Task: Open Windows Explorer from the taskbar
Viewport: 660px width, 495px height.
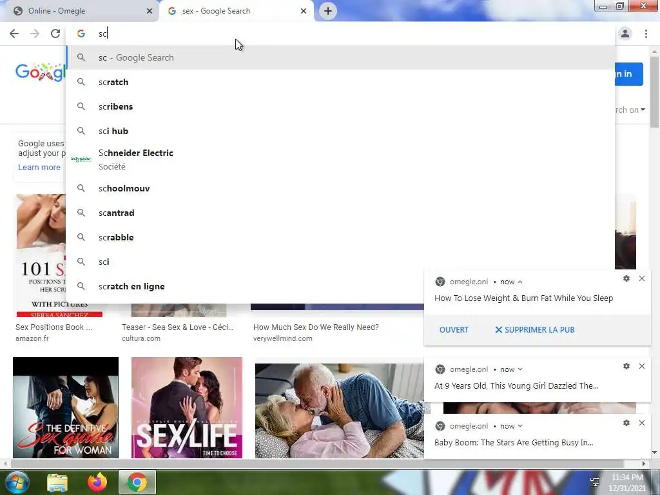Action: point(57,482)
